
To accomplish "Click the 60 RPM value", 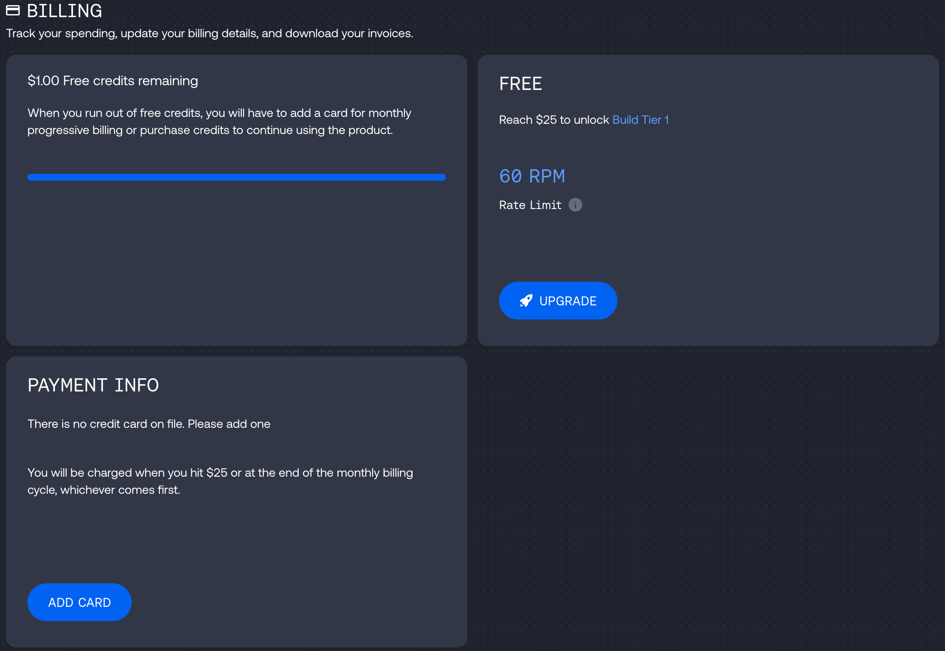I will (x=532, y=176).
